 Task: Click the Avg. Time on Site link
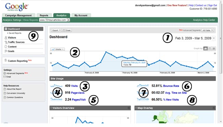[176, 93]
